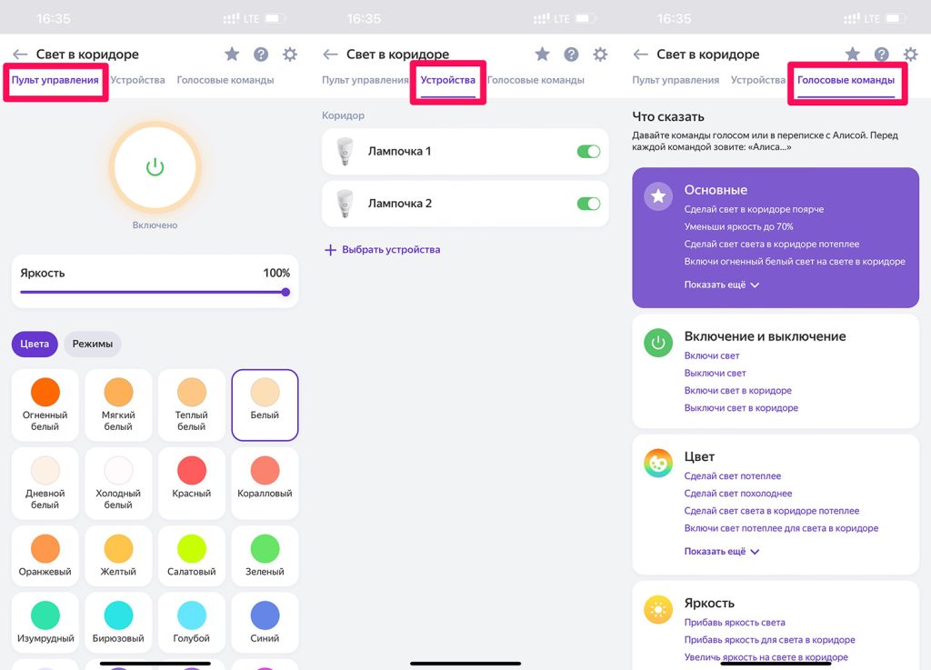The image size is (931, 670).
Task: Tap the round power button labeled Включено
Action: [x=155, y=166]
